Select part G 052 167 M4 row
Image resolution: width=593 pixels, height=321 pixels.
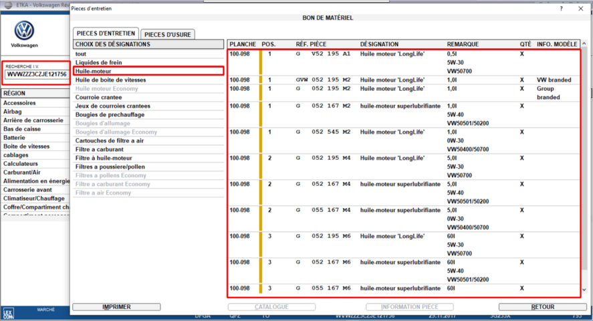[x=404, y=193]
